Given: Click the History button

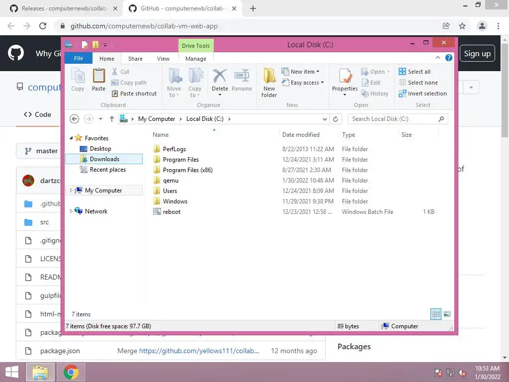Looking at the screenshot, I should pyautogui.click(x=375, y=94).
